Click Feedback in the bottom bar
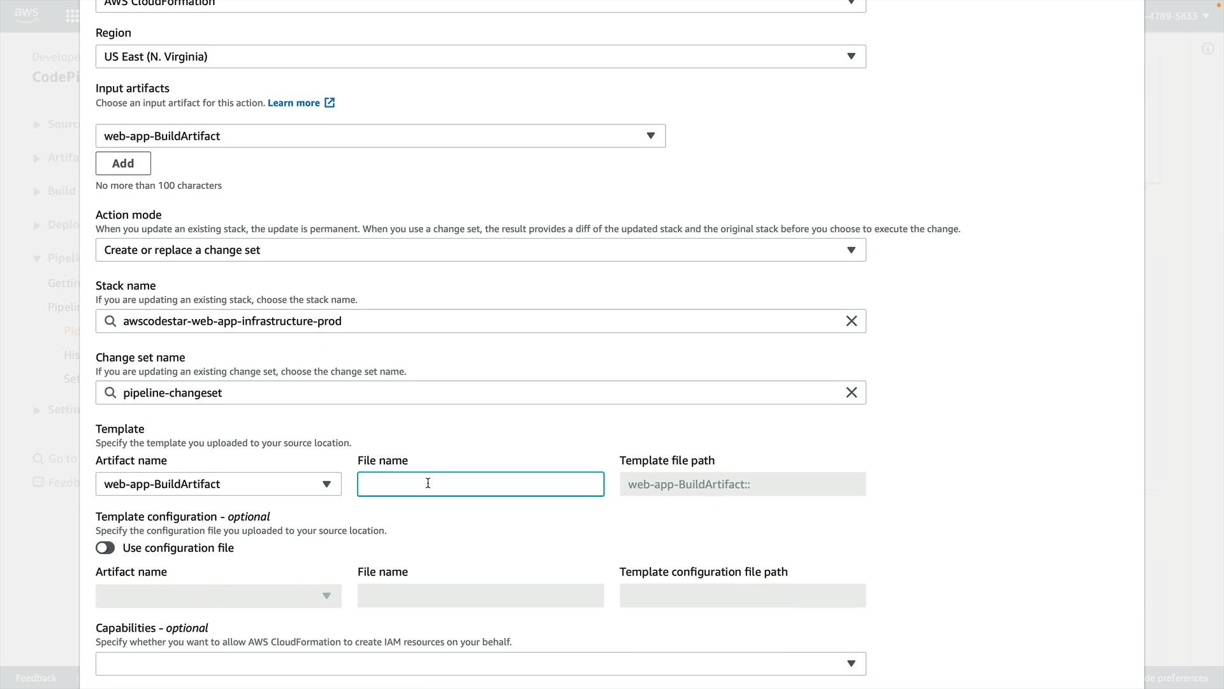 coord(36,678)
